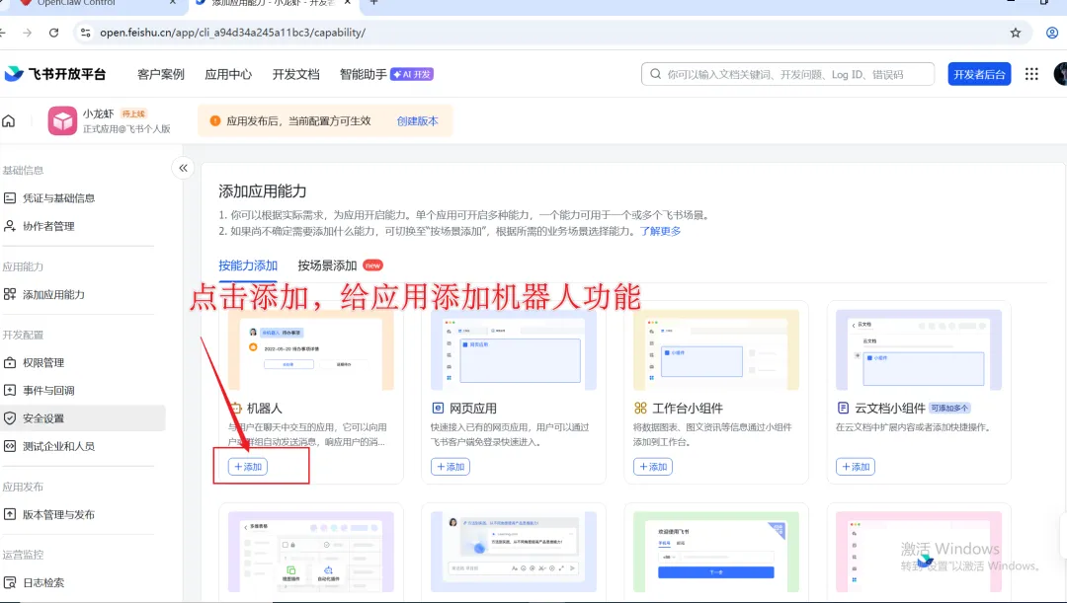Image resolution: width=1067 pixels, height=603 pixels.
Task: Open 应用中心 in the top navigation
Action: [x=228, y=74]
